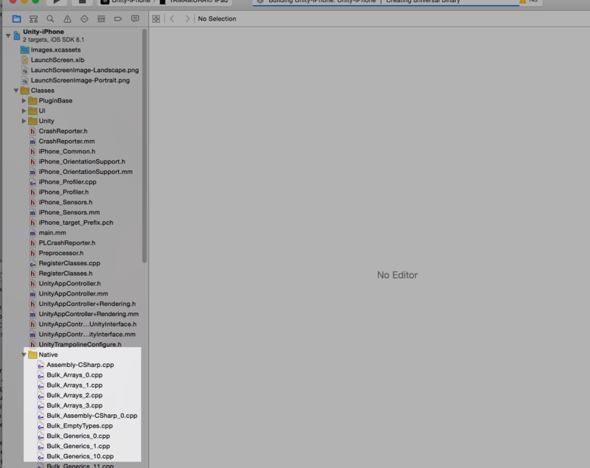Screen dimensions: 590x468
Task: Click the Run build button
Action: [57, 1]
